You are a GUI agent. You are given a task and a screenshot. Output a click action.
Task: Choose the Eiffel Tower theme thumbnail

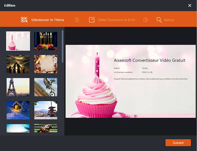pyautogui.click(x=18, y=87)
